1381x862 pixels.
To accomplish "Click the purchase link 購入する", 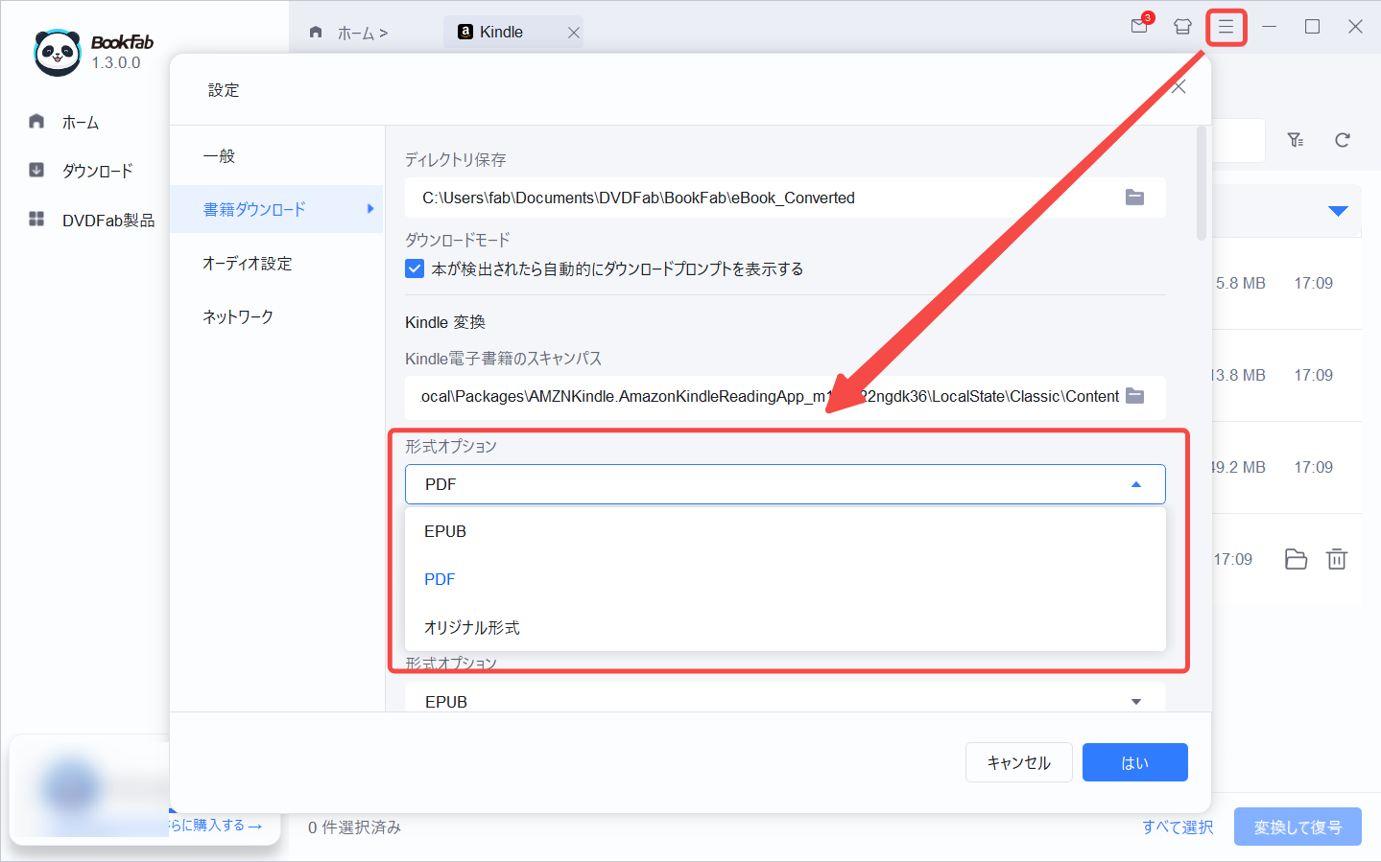I will [x=216, y=825].
